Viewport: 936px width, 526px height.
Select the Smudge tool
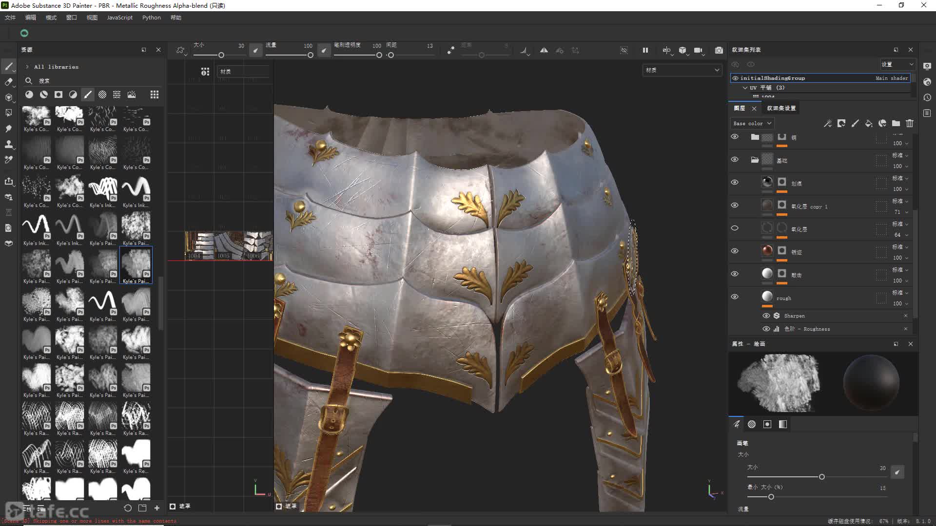[x=9, y=129]
